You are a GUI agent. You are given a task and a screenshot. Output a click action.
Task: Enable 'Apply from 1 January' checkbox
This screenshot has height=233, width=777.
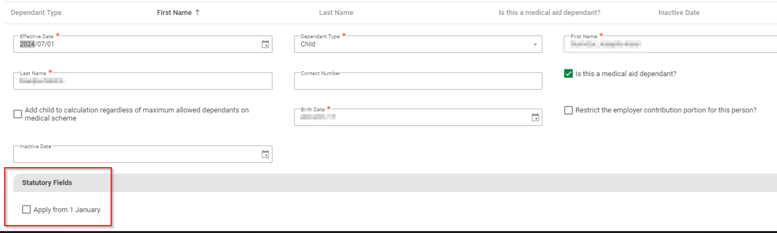click(27, 209)
